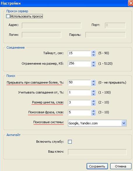
Task: Decrease the Поисковая фраза word count
Action: coord(93,114)
